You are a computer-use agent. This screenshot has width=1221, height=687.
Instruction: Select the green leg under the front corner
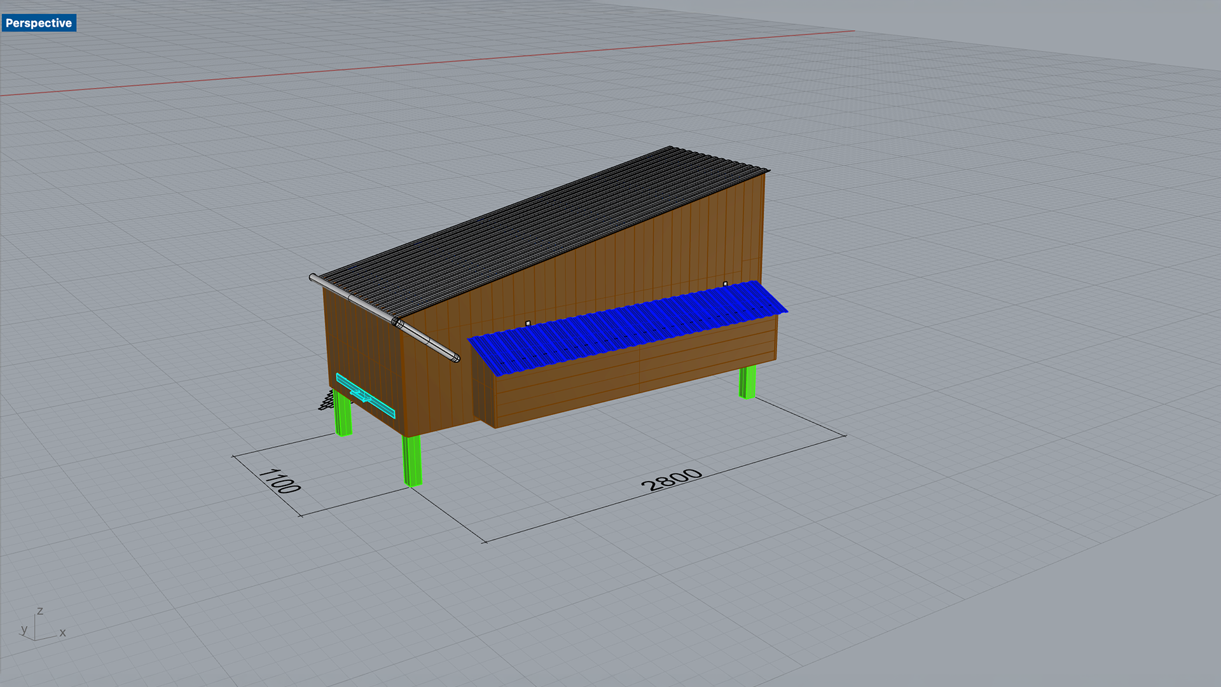coord(412,460)
